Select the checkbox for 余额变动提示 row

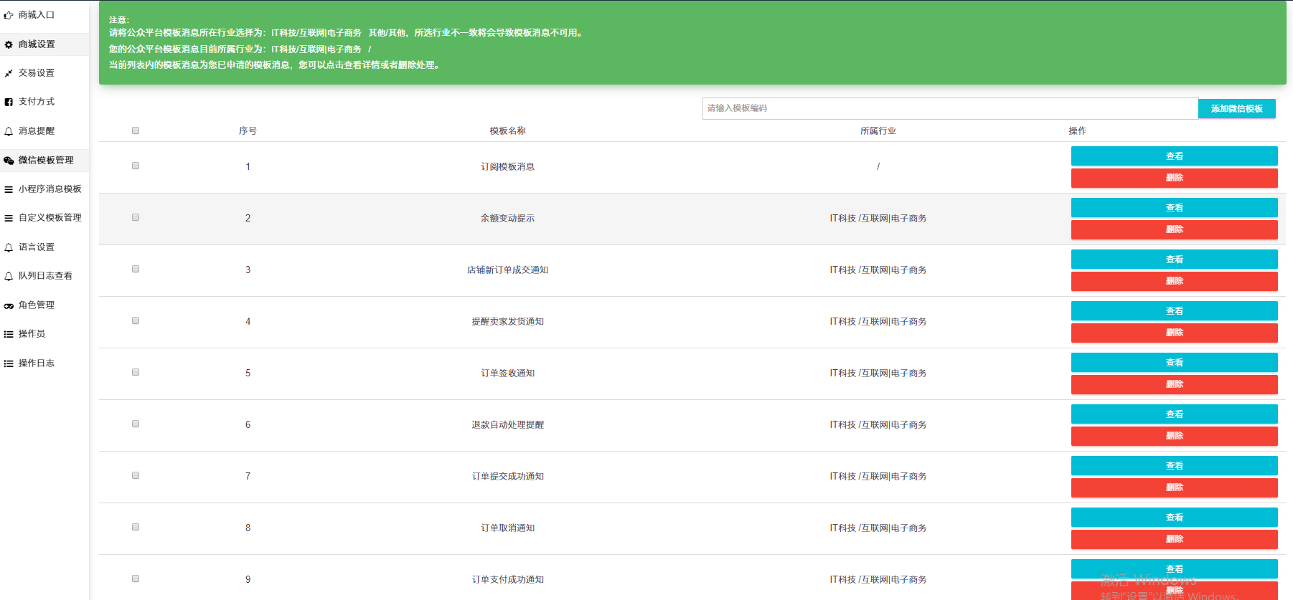click(x=136, y=217)
